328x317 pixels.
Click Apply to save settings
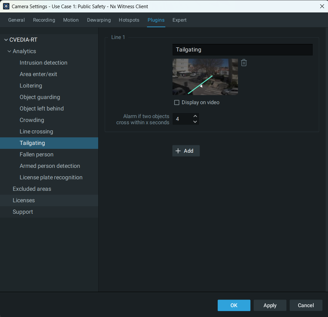point(270,305)
